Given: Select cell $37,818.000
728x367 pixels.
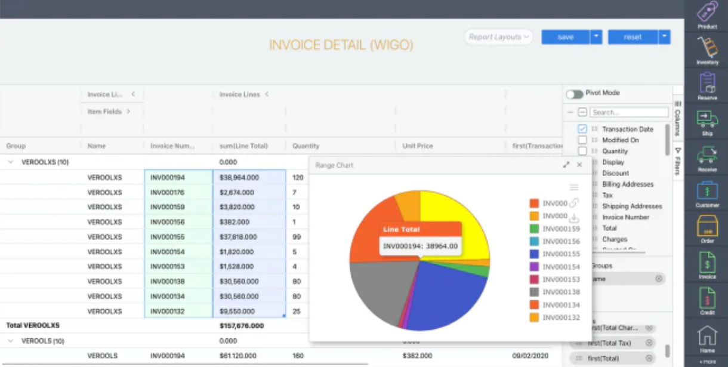Looking at the screenshot, I should [x=249, y=237].
